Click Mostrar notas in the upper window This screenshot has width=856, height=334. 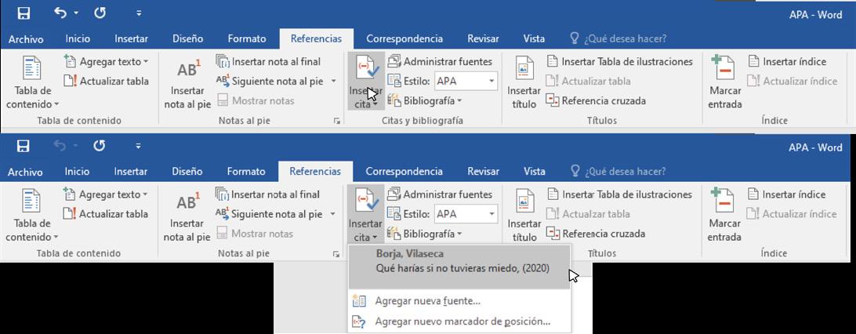pyautogui.click(x=256, y=100)
